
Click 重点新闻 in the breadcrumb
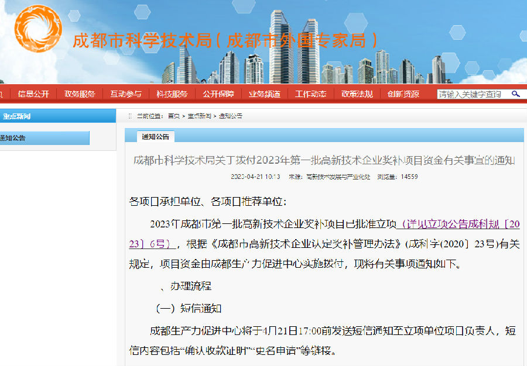[x=199, y=116]
